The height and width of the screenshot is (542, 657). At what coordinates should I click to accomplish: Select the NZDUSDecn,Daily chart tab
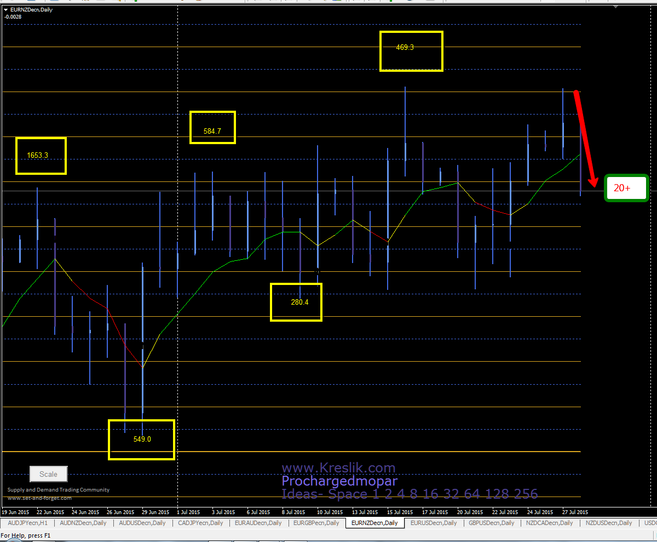pos(608,523)
